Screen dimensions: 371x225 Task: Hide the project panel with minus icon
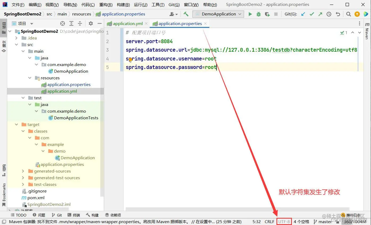click(x=99, y=23)
